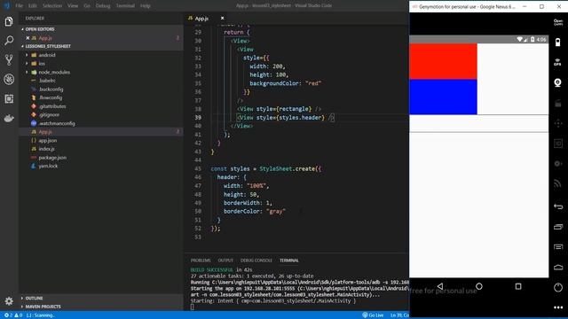Viewport: 568px width, 319px height.
Task: Open the Source Control view
Action: pos(9,59)
